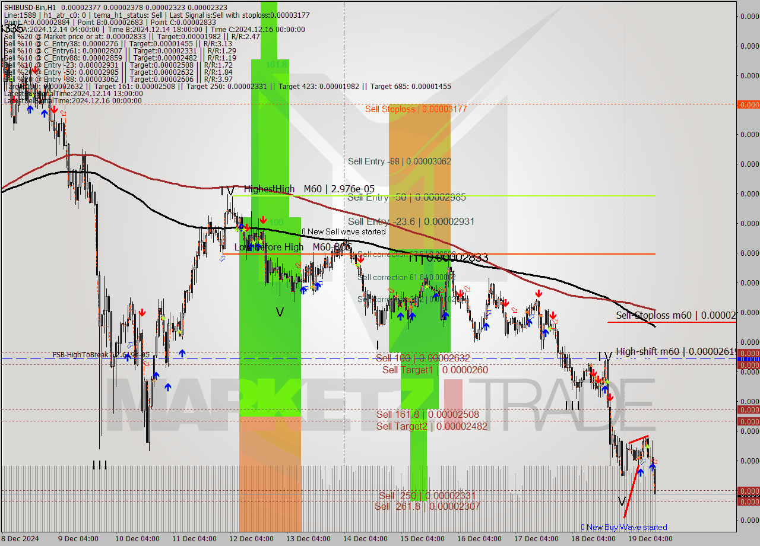760x546 pixels.
Task: Select the '0 New Buy Wave started' text
Action: click(x=623, y=527)
